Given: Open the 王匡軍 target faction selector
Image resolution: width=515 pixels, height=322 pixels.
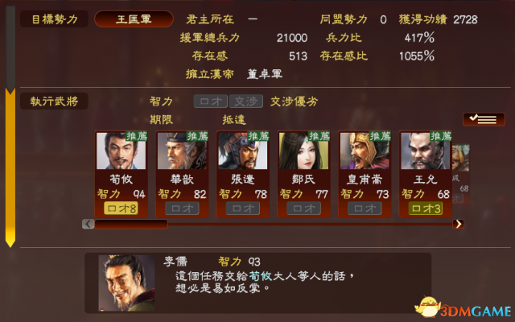Looking at the screenshot, I should pos(134,19).
